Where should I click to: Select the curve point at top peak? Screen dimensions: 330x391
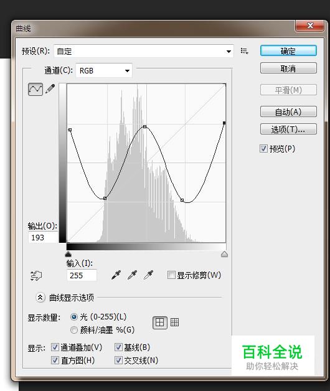145,126
